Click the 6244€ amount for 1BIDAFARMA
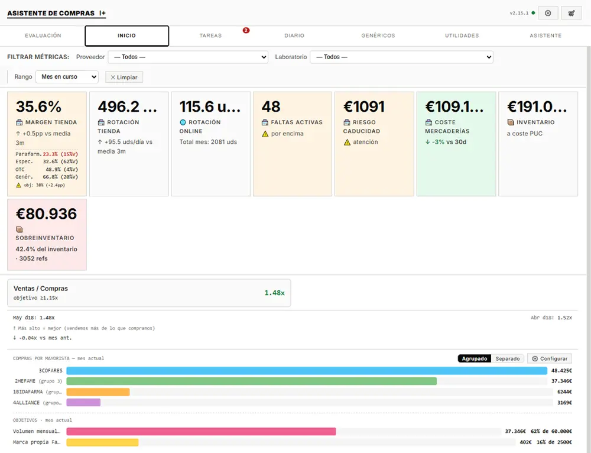This screenshot has height=453, width=591. 564,392
